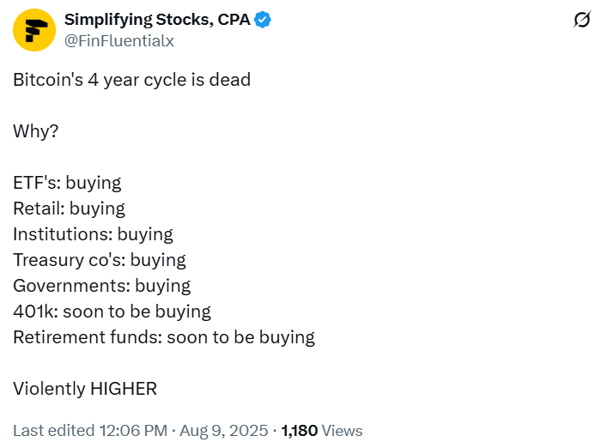Viewport: 601px width, 448px height.
Task: Select the Treasury co's: buying line
Action: [100, 260]
